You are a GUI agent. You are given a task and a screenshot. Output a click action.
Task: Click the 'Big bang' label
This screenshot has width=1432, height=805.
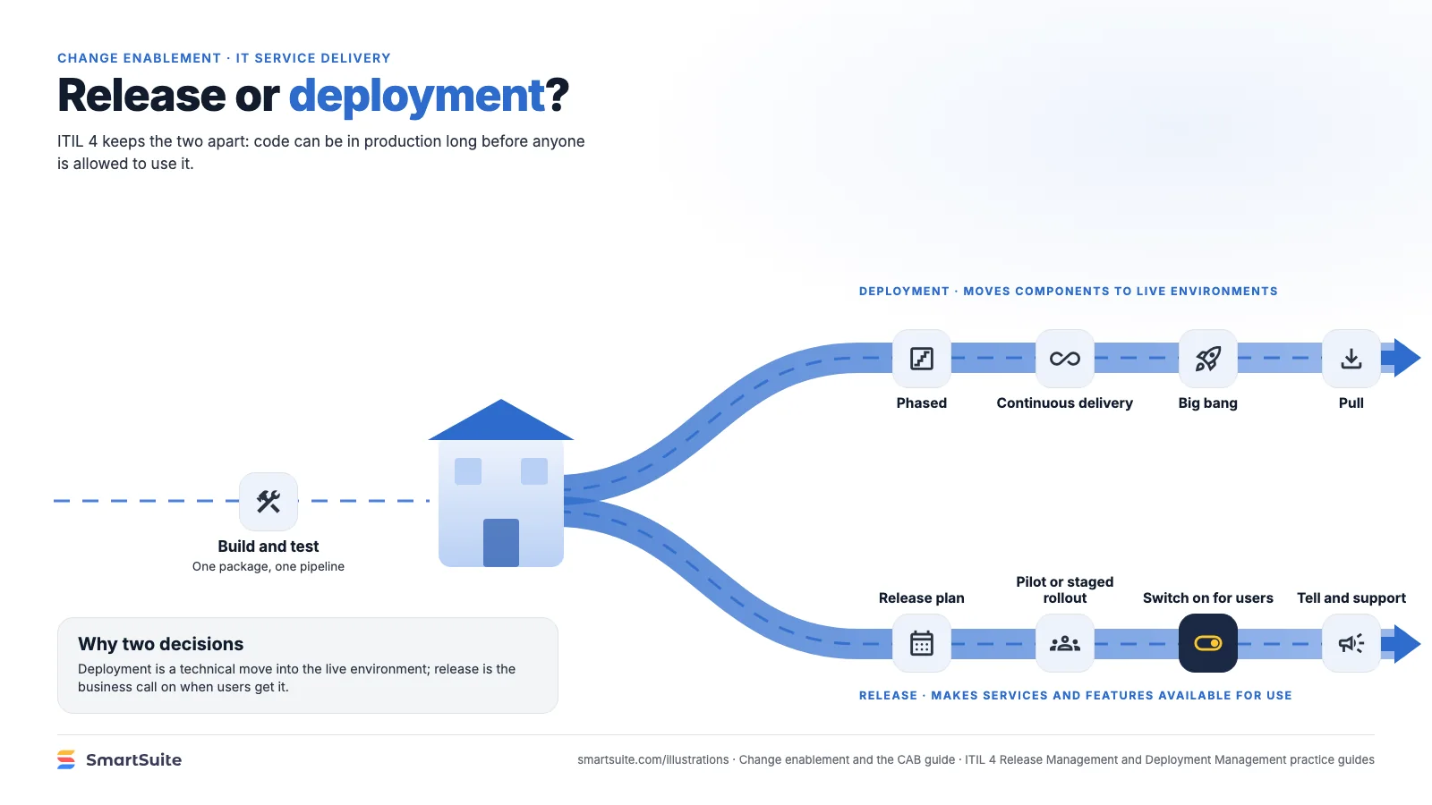(1208, 403)
